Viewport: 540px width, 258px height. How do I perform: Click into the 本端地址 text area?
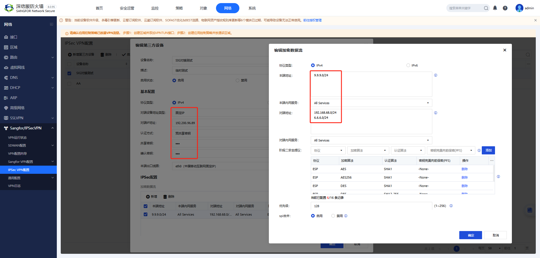click(x=371, y=84)
